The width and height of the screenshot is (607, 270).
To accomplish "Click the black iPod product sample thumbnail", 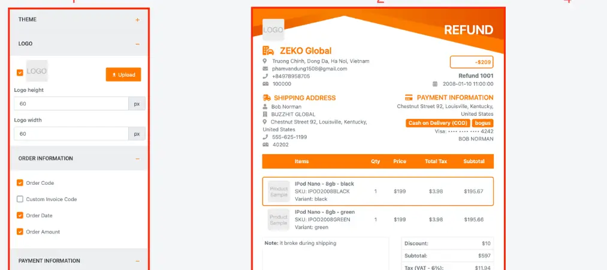I will [279, 191].
